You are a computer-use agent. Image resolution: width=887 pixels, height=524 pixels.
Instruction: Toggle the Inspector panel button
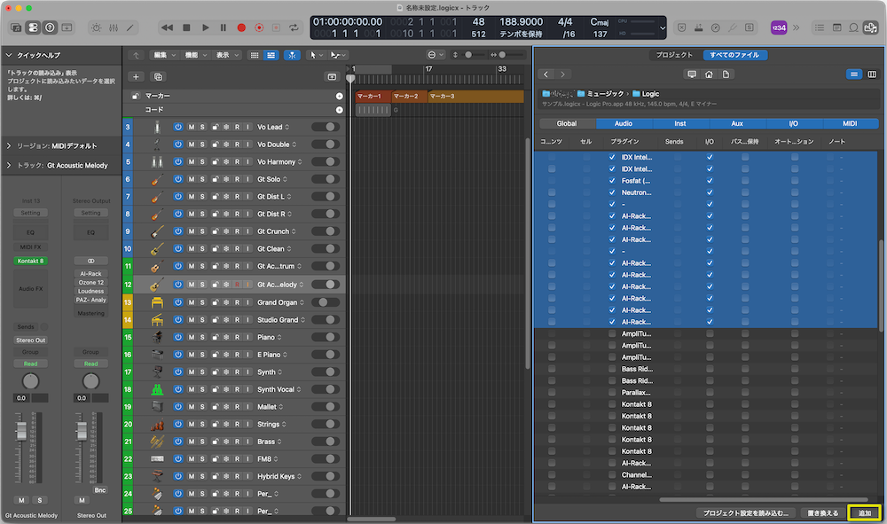coord(33,27)
